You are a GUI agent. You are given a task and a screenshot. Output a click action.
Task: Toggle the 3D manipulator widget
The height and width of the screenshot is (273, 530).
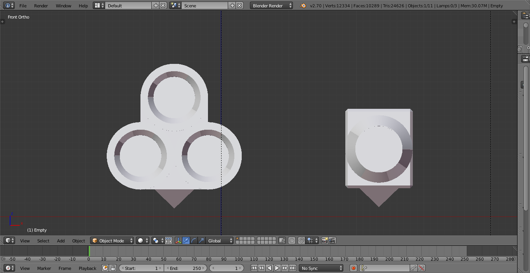click(x=178, y=241)
